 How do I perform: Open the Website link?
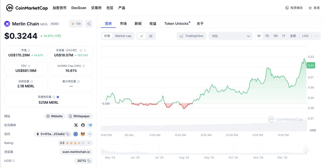click(55, 116)
